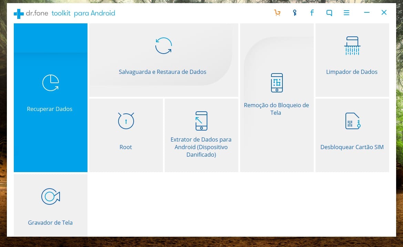Open the feedback chat bubble icon
Viewport: 403px width, 247px height.
tap(329, 13)
